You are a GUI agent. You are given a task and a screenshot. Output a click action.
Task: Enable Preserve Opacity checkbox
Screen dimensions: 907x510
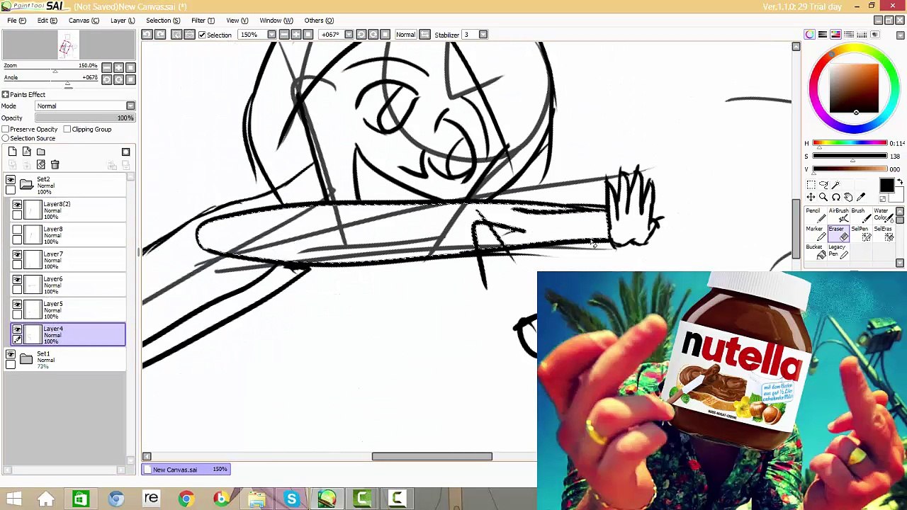(x=6, y=130)
